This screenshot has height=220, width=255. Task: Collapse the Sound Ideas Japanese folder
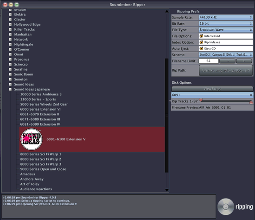tap(10, 89)
